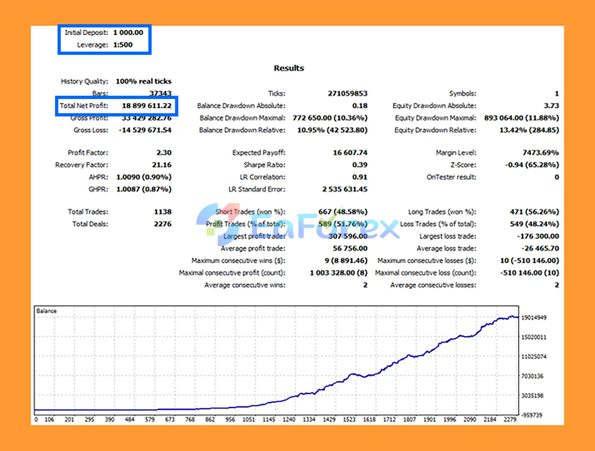Image resolution: width=595 pixels, height=451 pixels.
Task: Select the Profit Factor value 2.30
Action: click(x=164, y=152)
